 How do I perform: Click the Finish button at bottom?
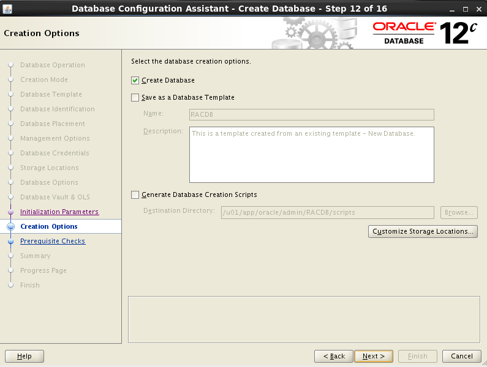point(417,356)
